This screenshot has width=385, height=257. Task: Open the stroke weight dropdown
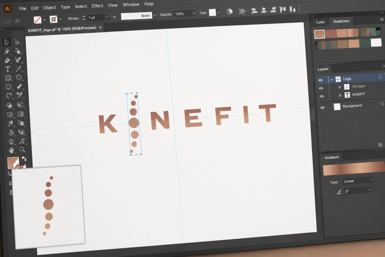tap(107, 17)
